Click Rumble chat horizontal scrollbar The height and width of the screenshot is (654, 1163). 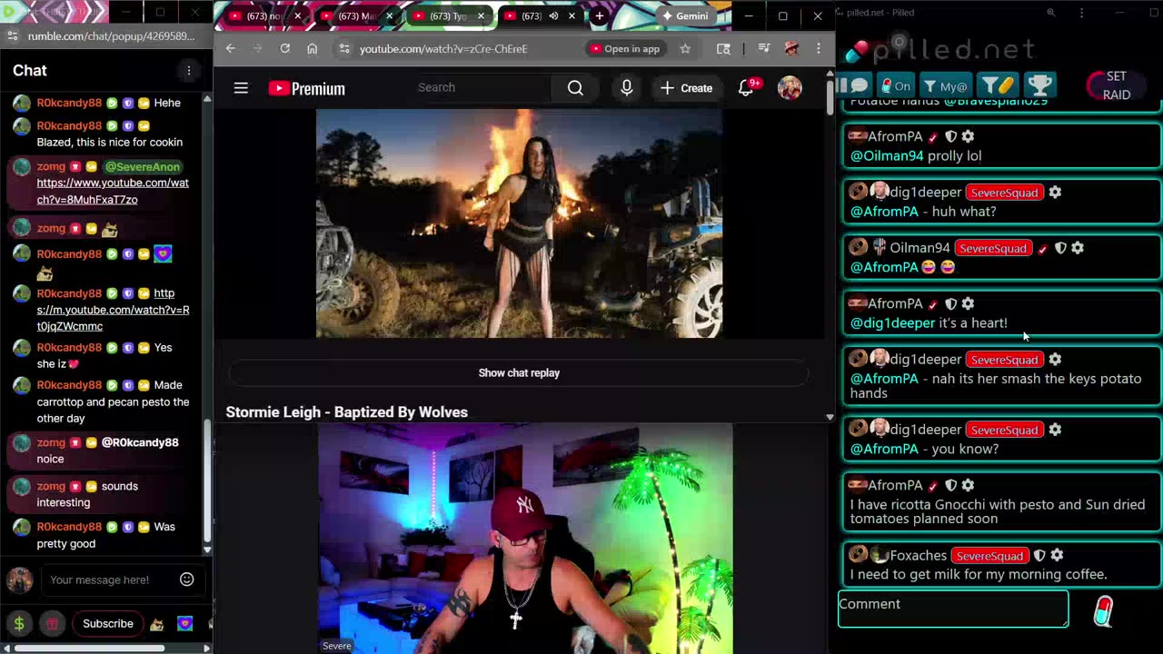tap(89, 649)
